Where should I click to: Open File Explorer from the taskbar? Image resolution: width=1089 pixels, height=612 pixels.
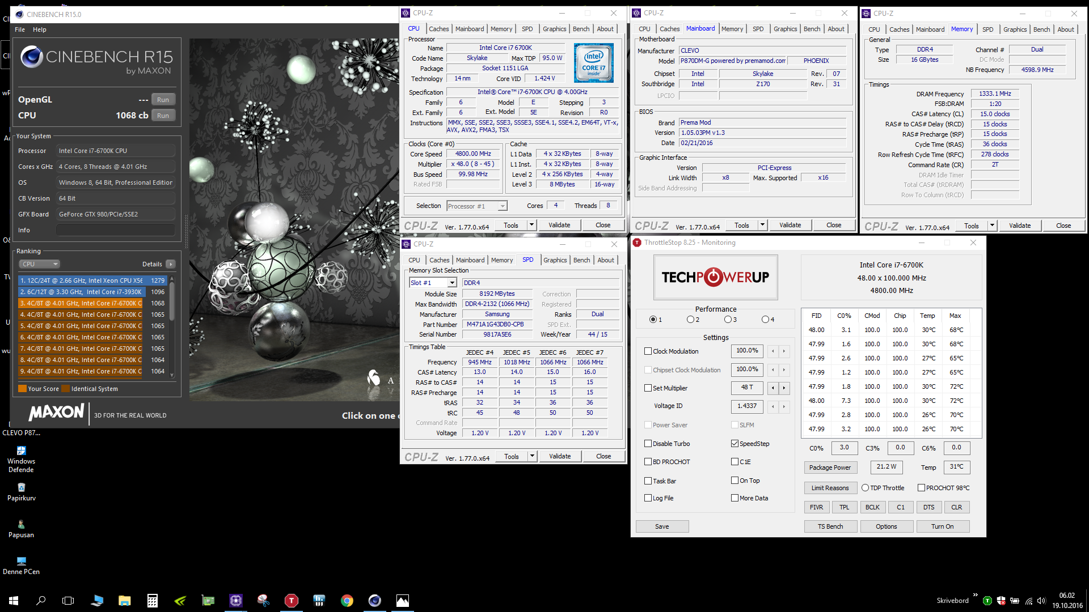tap(125, 601)
